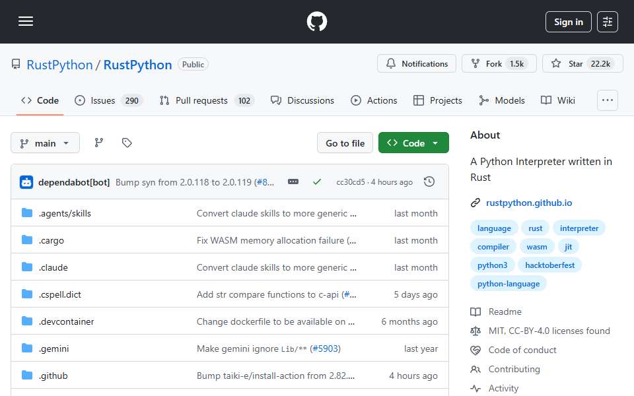Star the RustPython repository
Screen dimensions: 634x396
pyautogui.click(x=582, y=64)
